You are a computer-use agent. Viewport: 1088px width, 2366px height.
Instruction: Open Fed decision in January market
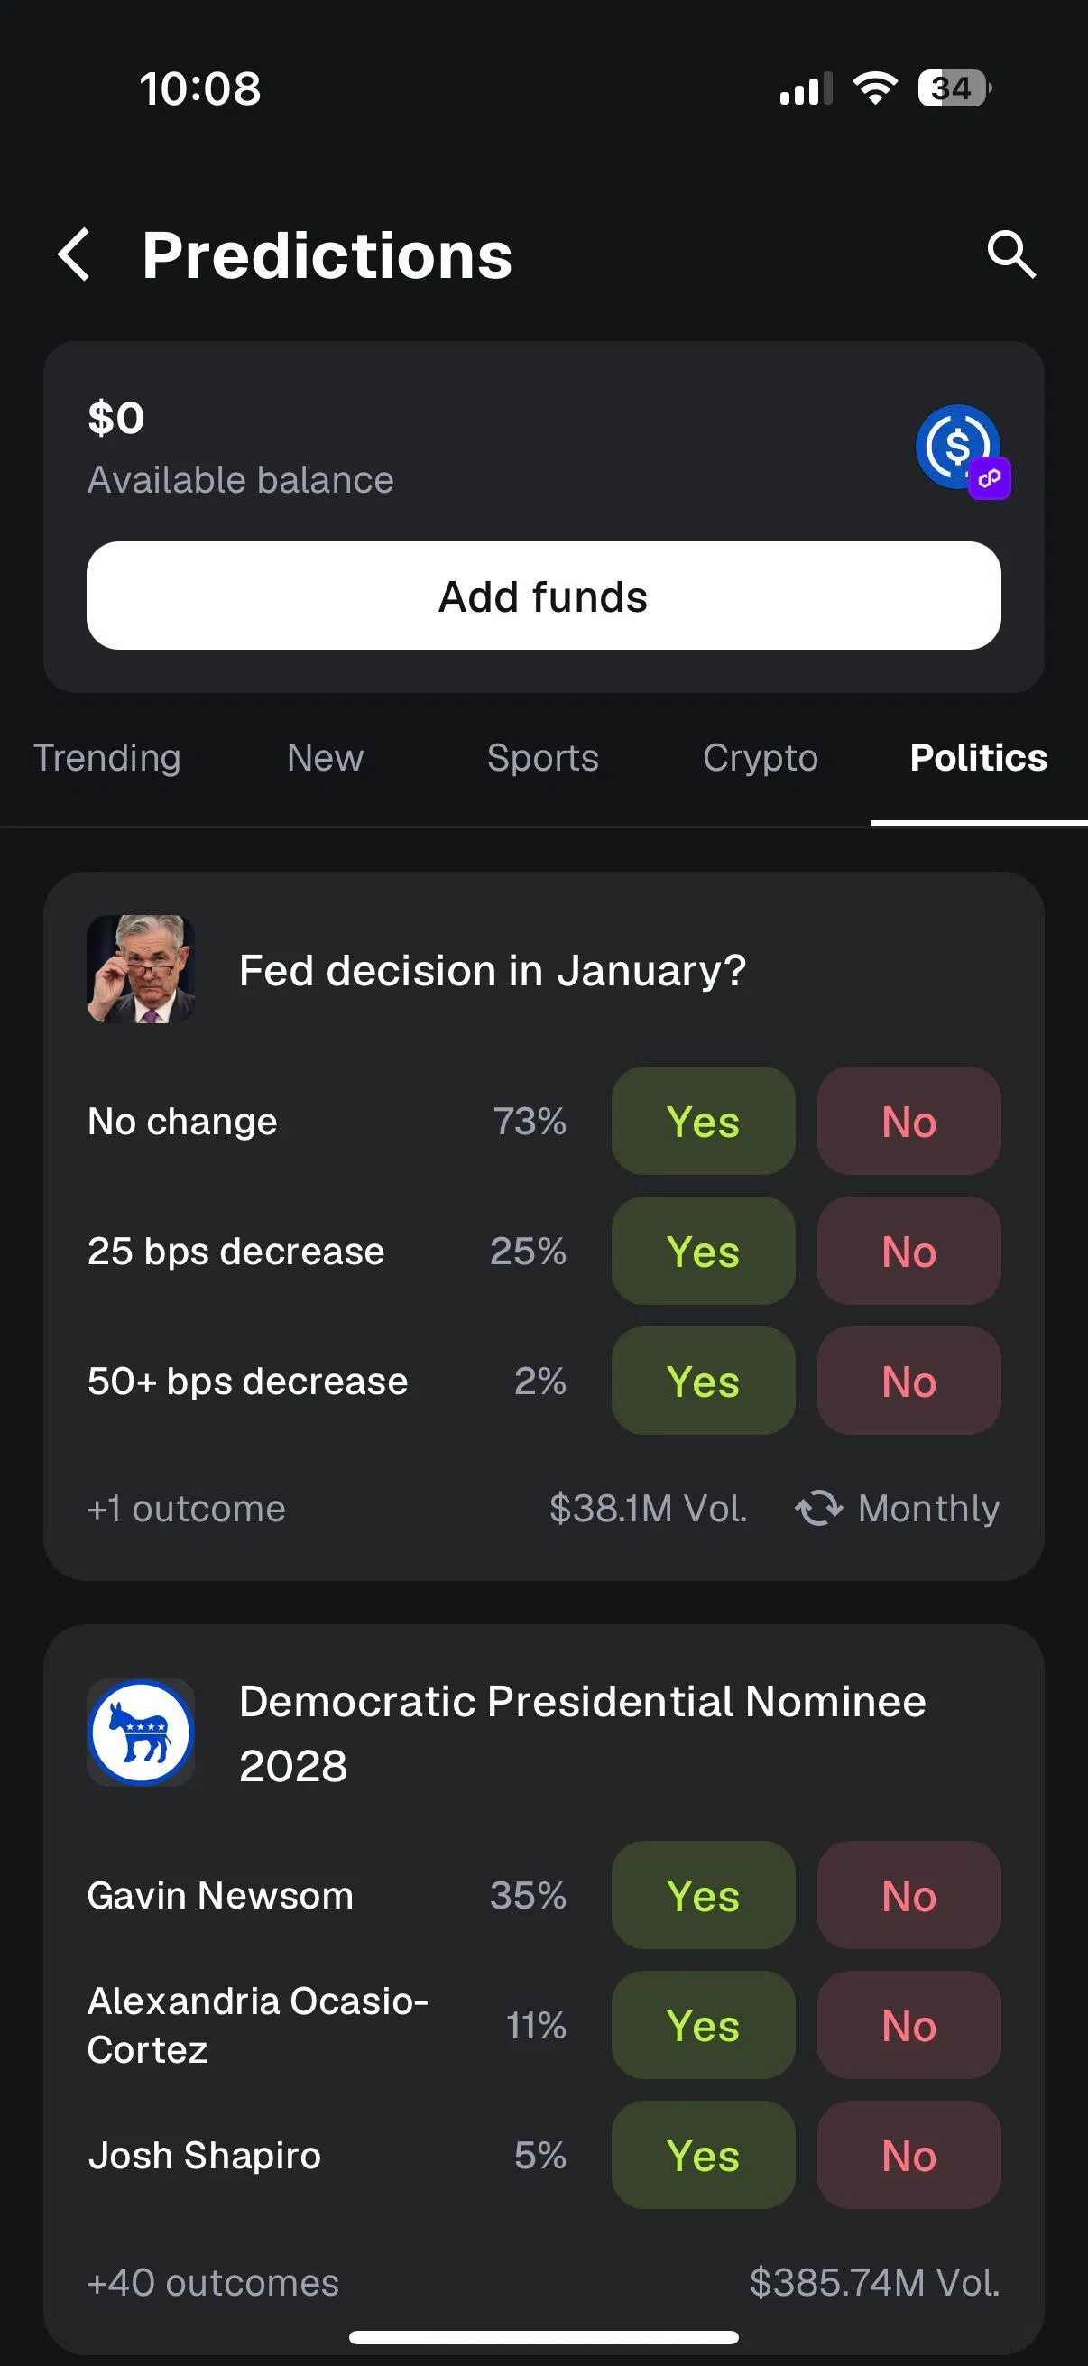492,971
